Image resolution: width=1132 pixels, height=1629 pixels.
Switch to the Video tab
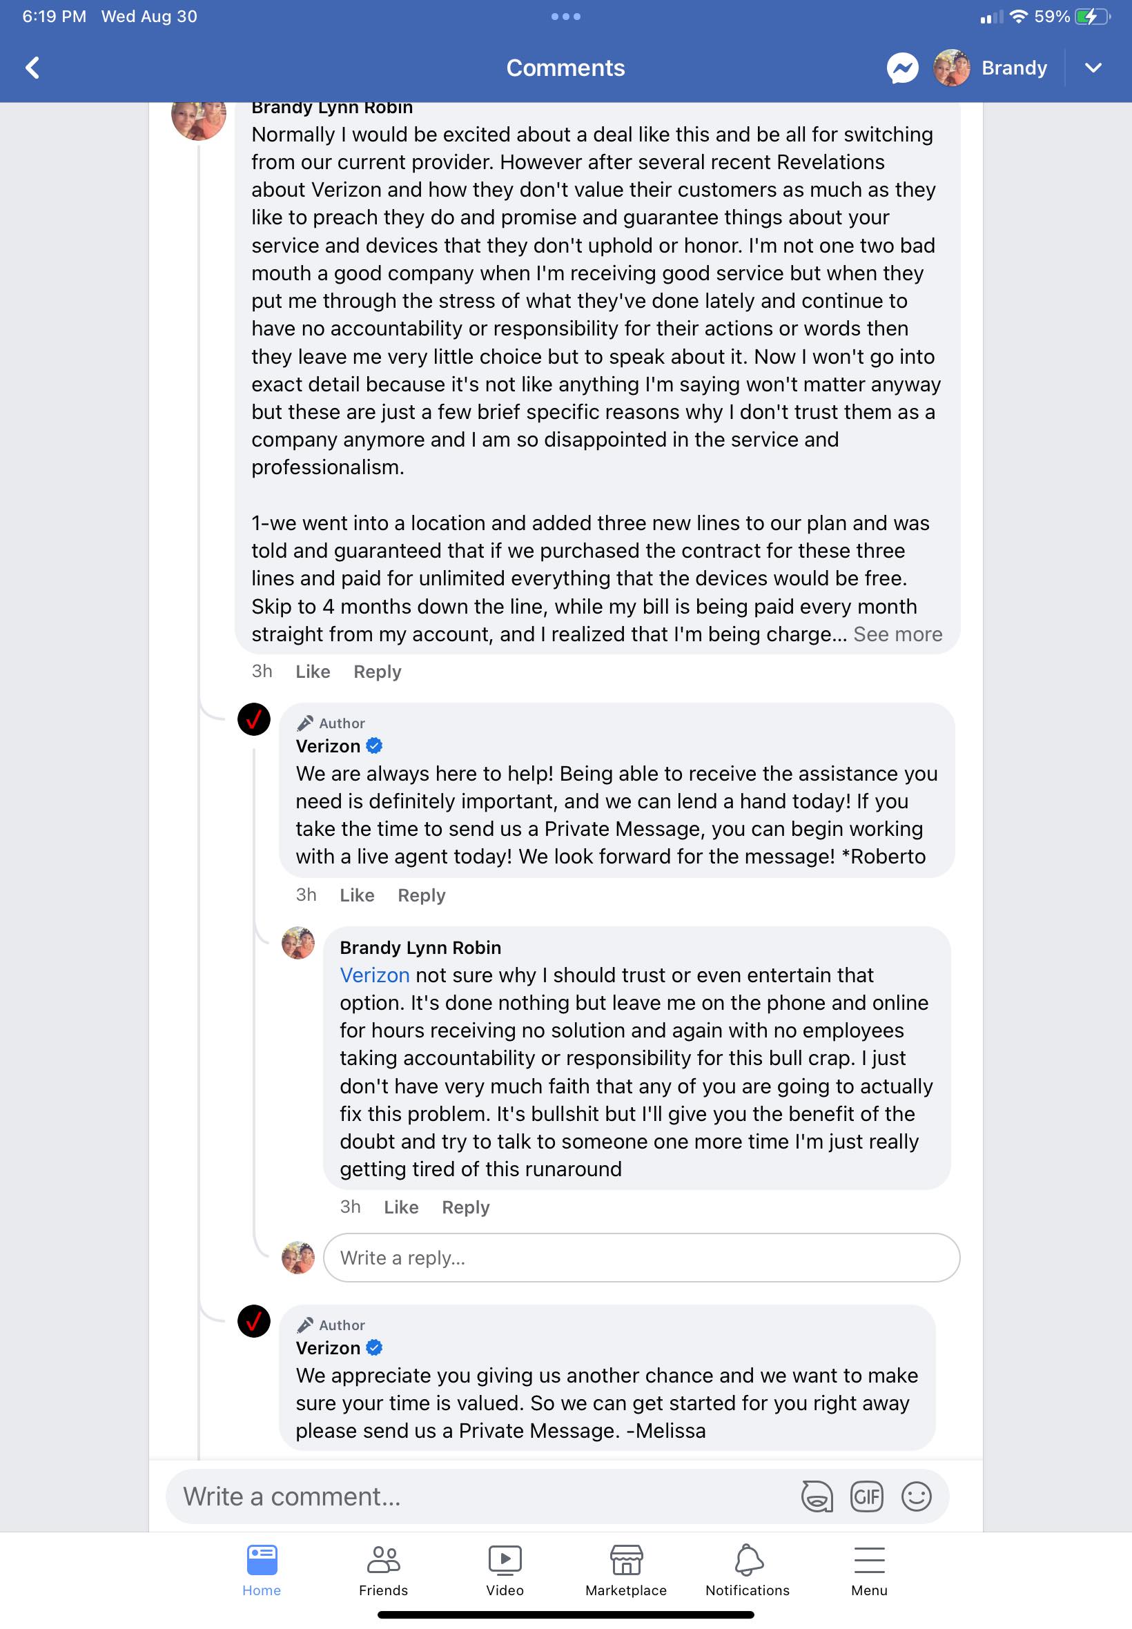tap(505, 1569)
